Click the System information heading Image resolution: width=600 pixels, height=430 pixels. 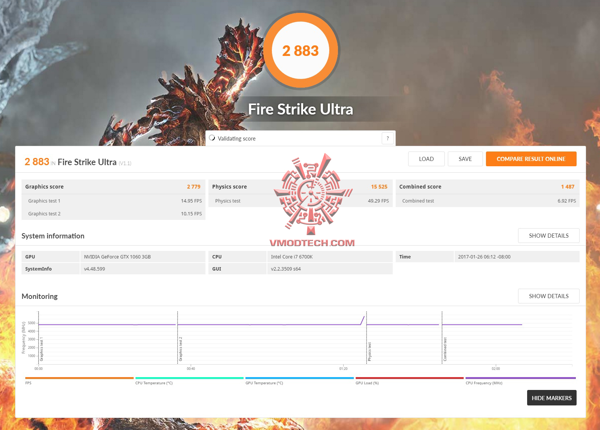[53, 236]
